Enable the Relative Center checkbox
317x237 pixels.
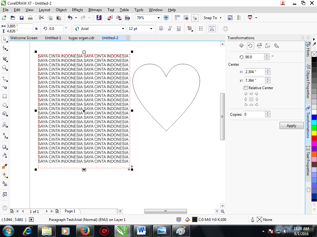246,88
